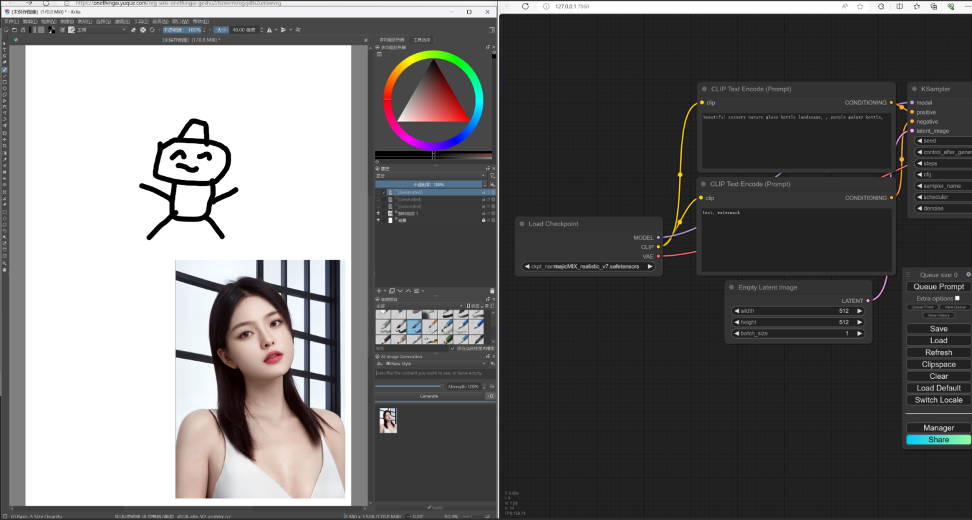Select the rectangle tool in Krita toolbox

[5, 82]
